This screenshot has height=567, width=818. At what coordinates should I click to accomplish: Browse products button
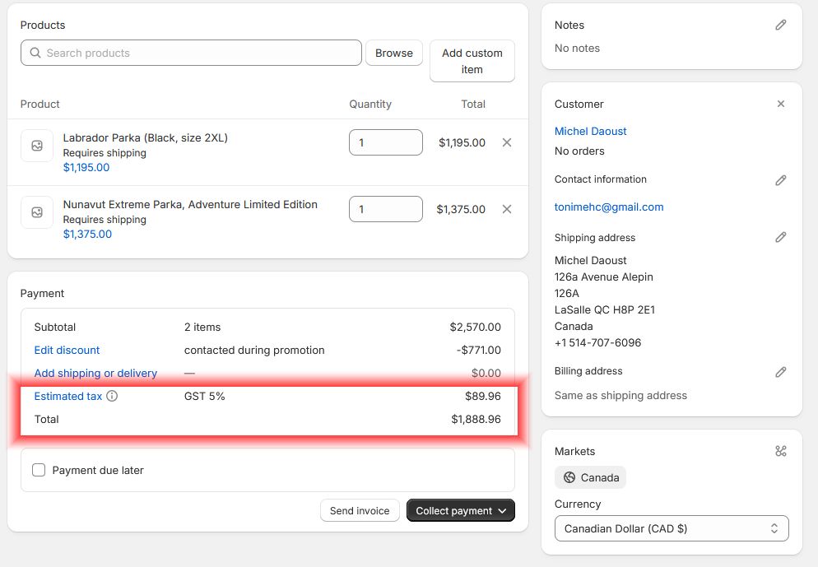click(394, 53)
